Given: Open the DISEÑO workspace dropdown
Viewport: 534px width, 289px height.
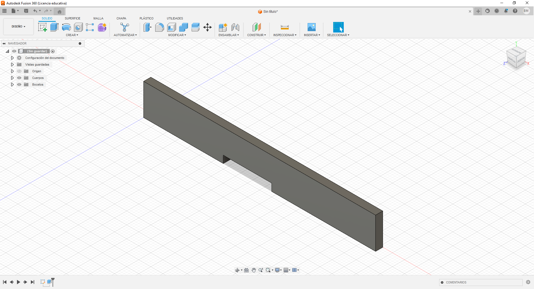Looking at the screenshot, I should (x=18, y=27).
